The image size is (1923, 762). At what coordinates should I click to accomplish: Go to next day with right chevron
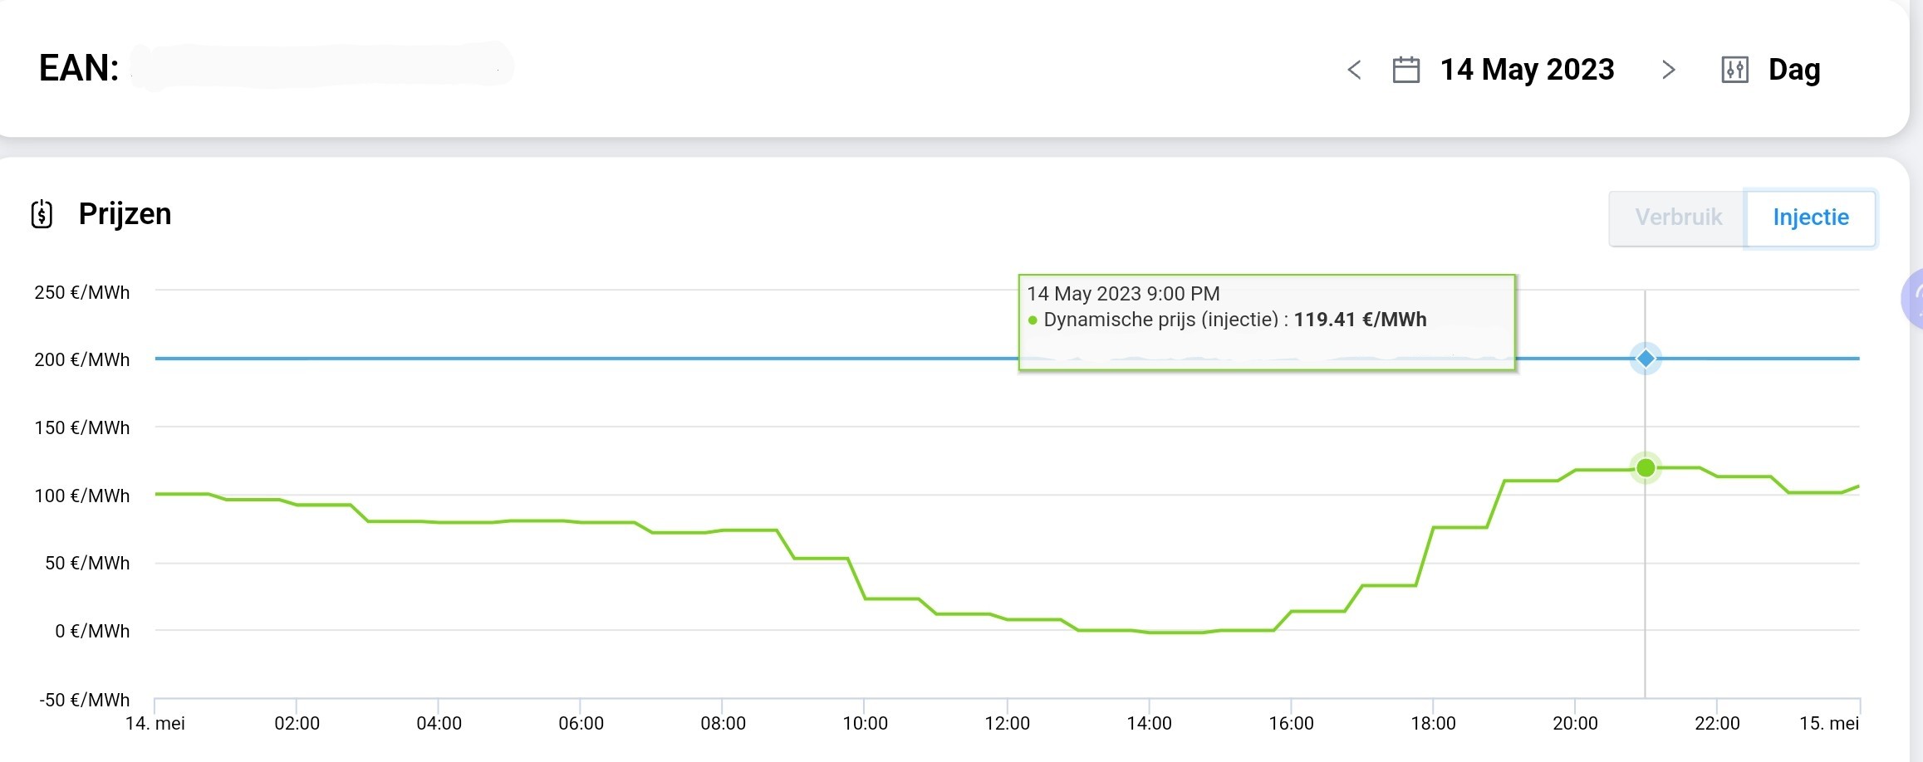[x=1668, y=70]
